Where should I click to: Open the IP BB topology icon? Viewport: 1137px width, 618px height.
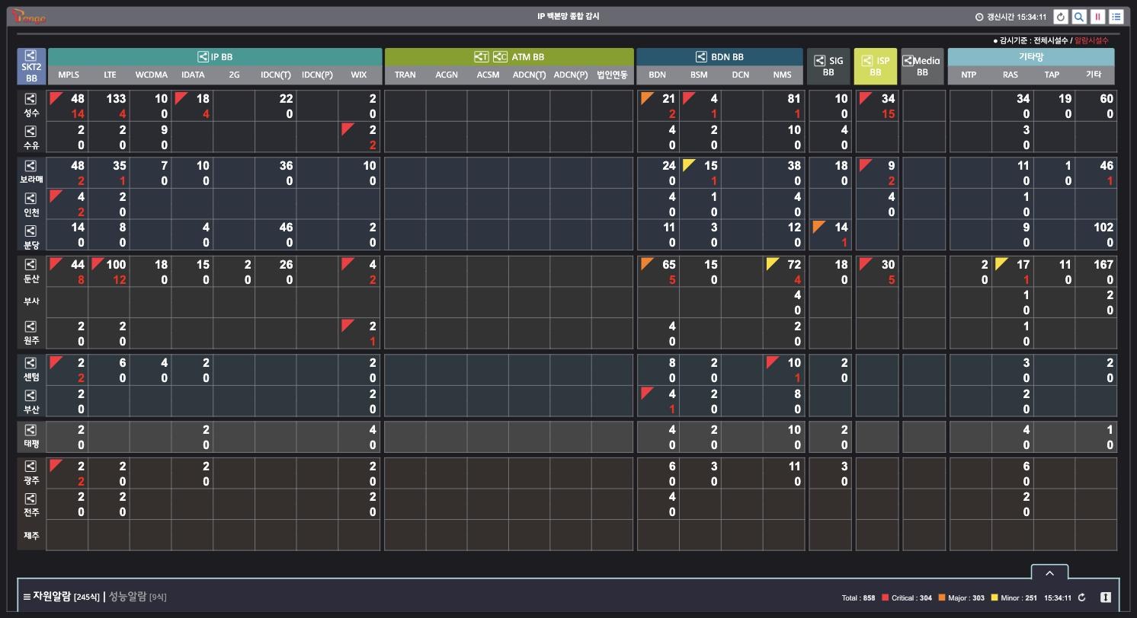tap(203, 56)
